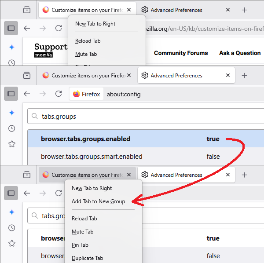Screen dimensions: 264x263
Task: Click the Firefox View icon in middle screenshot
Action: [27, 75]
